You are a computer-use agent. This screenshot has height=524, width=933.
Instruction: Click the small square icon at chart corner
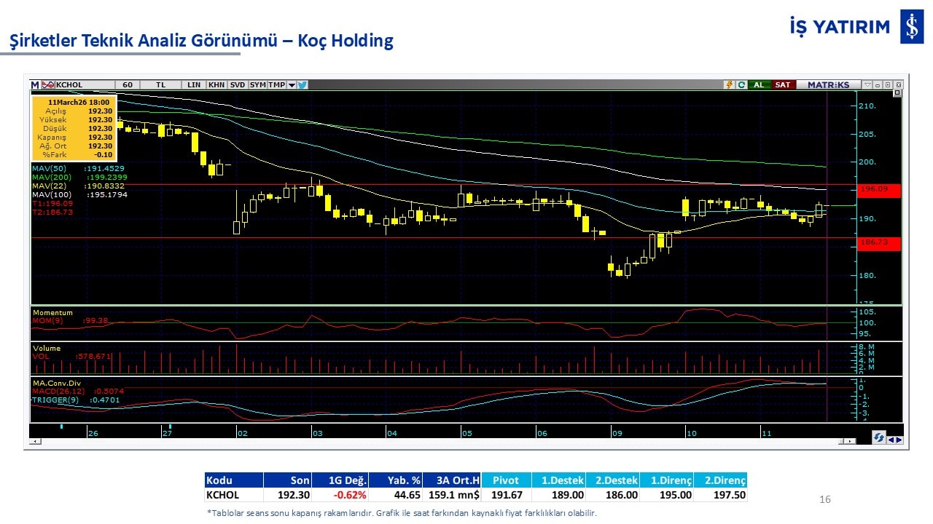[897, 93]
